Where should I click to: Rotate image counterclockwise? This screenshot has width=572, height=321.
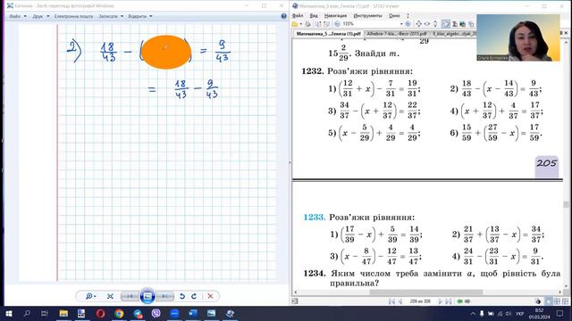(182, 296)
